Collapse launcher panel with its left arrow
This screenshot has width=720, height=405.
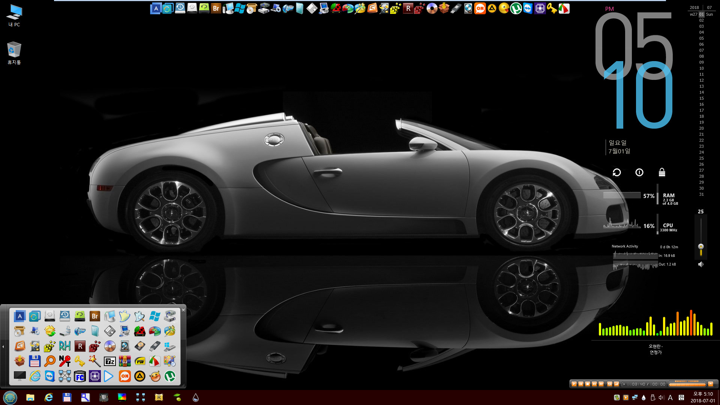pyautogui.click(x=3, y=346)
